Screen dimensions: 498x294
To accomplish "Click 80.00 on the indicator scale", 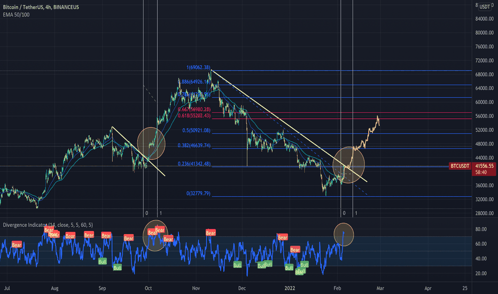I will click(x=481, y=229).
